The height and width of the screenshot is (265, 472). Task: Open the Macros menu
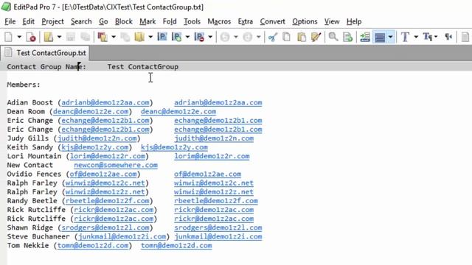pos(219,21)
